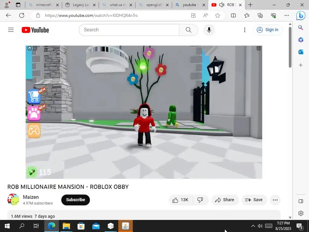Open Windows Start menu
Image resolution: width=309 pixels, height=232 pixels.
[7, 226]
